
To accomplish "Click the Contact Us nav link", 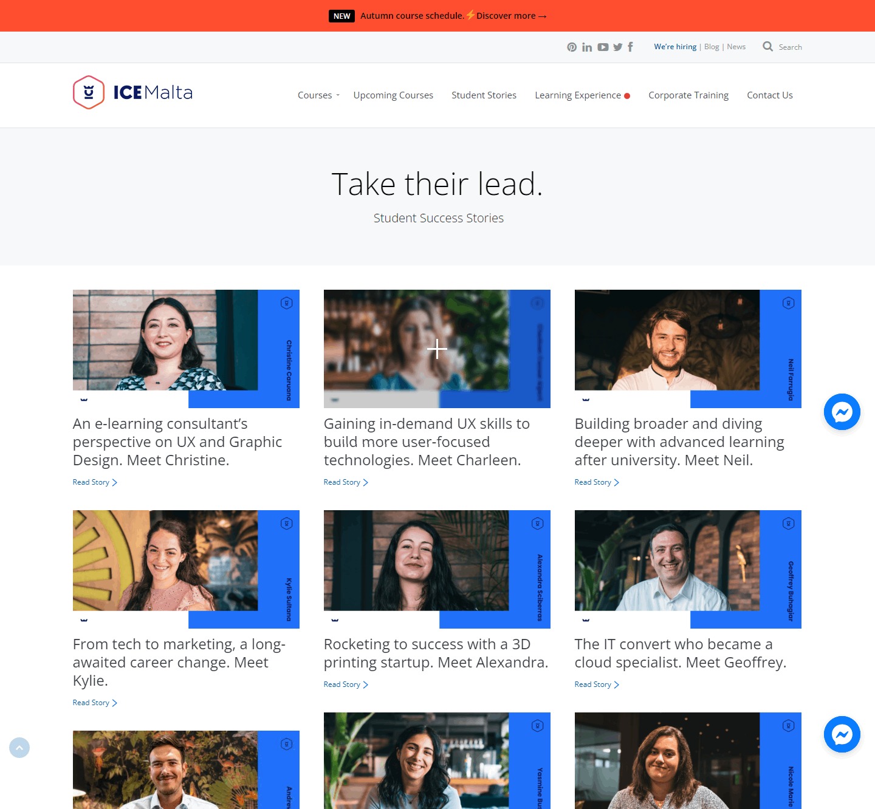I will coord(770,95).
